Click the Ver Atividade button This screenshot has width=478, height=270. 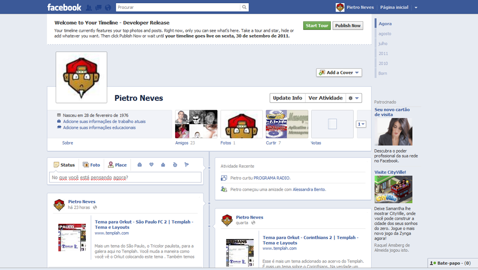coord(325,98)
